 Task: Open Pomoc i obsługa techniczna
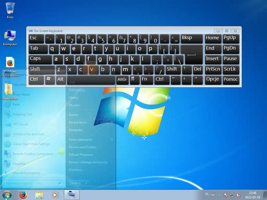88,162
